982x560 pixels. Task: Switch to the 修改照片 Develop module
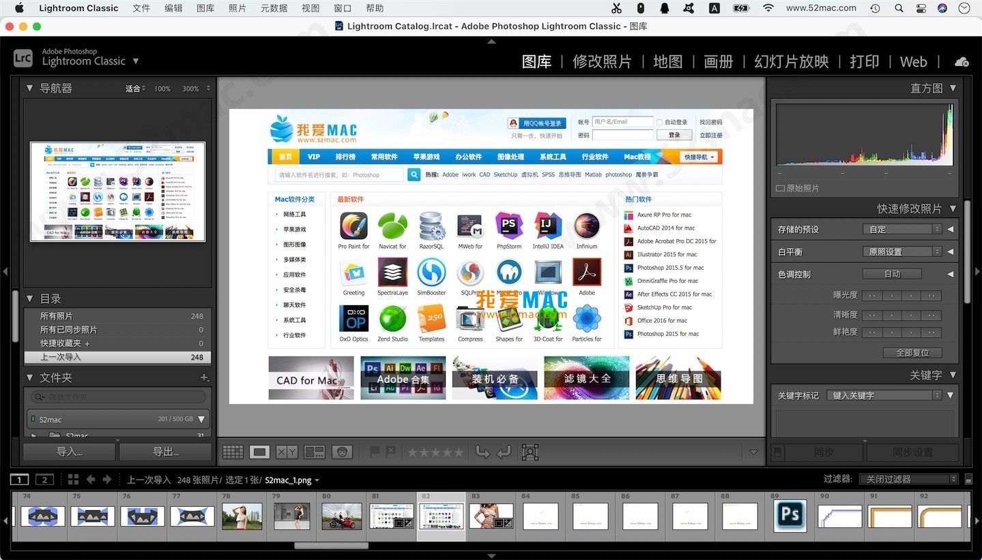602,62
